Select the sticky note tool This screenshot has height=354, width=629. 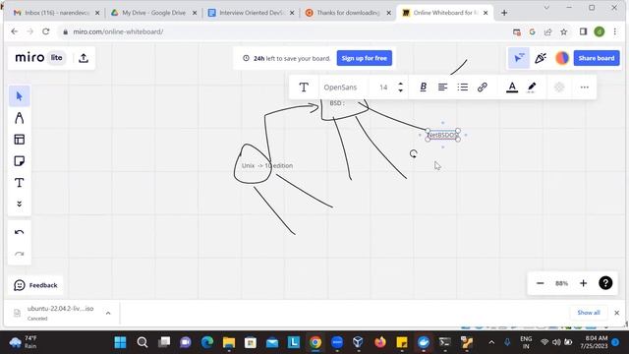click(20, 161)
